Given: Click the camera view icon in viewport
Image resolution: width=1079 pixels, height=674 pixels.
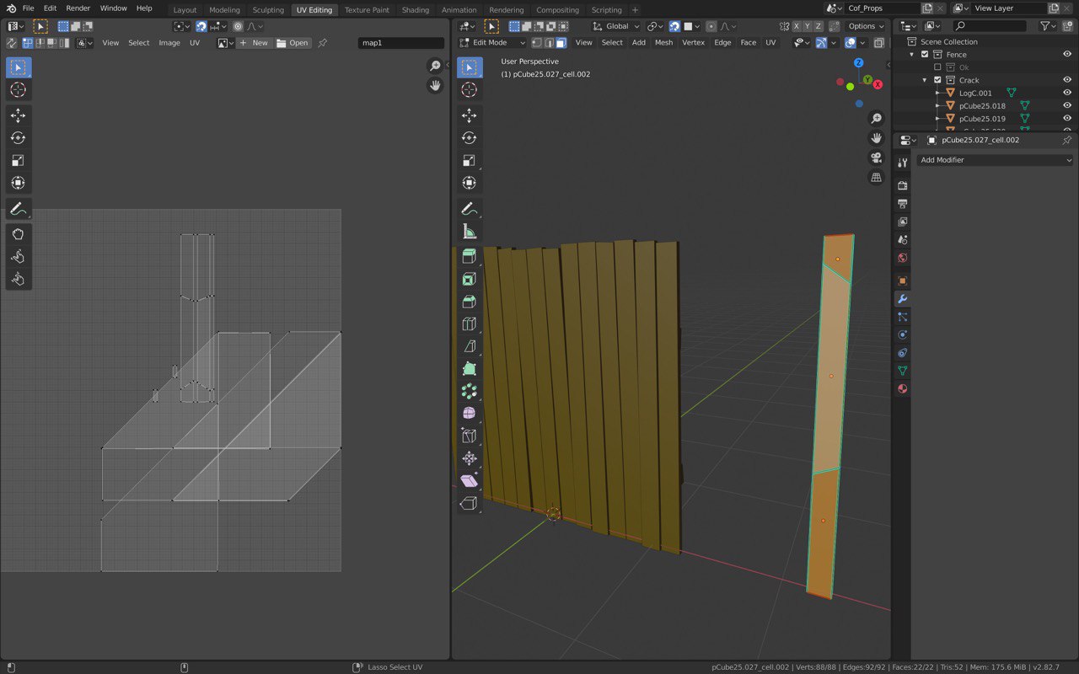Looking at the screenshot, I should tap(876, 158).
